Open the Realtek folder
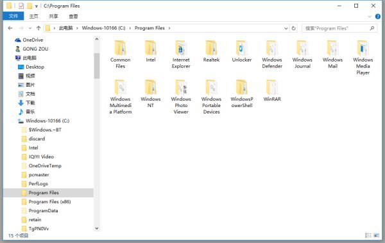 pyautogui.click(x=211, y=51)
